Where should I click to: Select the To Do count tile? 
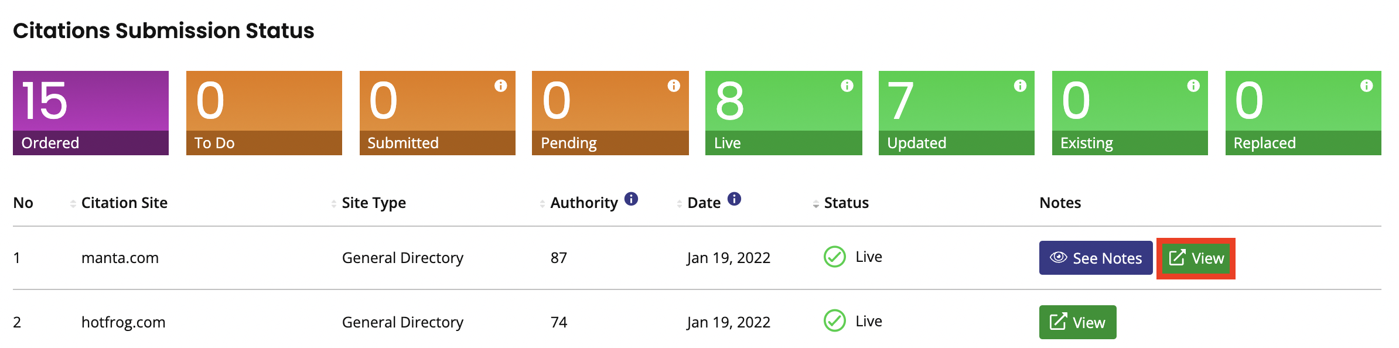(264, 113)
